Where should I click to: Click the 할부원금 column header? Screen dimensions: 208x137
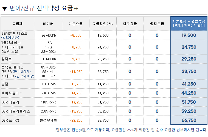(x=130, y=24)
